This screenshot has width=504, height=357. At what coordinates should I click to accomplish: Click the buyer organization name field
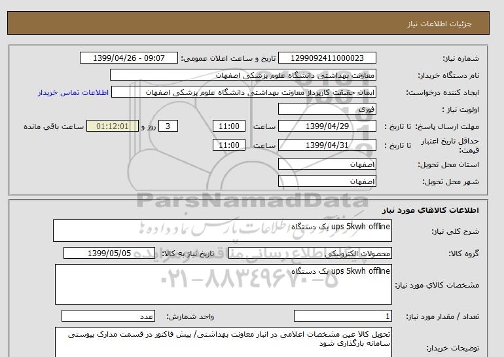pos(243,75)
